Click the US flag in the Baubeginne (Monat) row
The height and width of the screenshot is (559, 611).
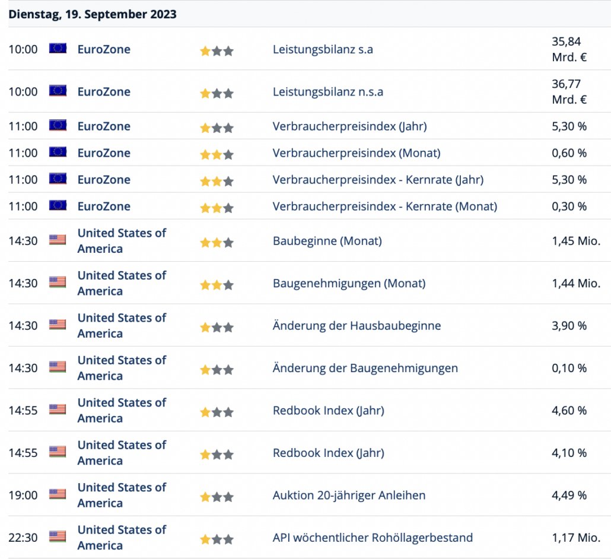[x=58, y=240]
